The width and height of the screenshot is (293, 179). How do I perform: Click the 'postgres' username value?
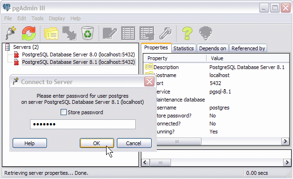(219, 108)
